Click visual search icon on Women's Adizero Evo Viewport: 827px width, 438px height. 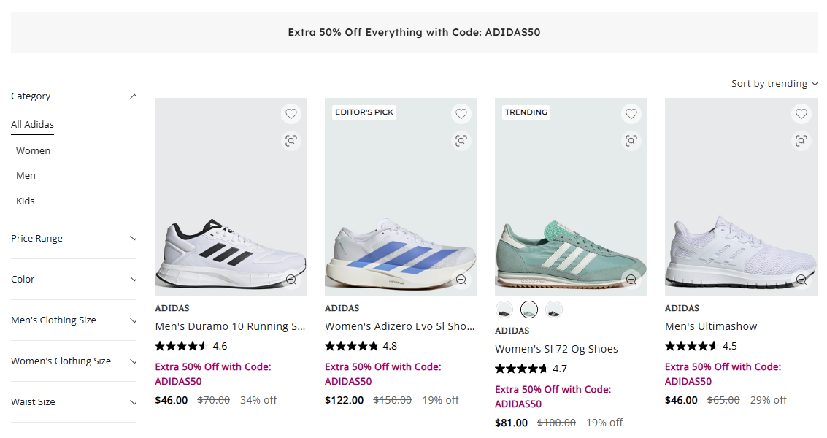click(x=461, y=141)
